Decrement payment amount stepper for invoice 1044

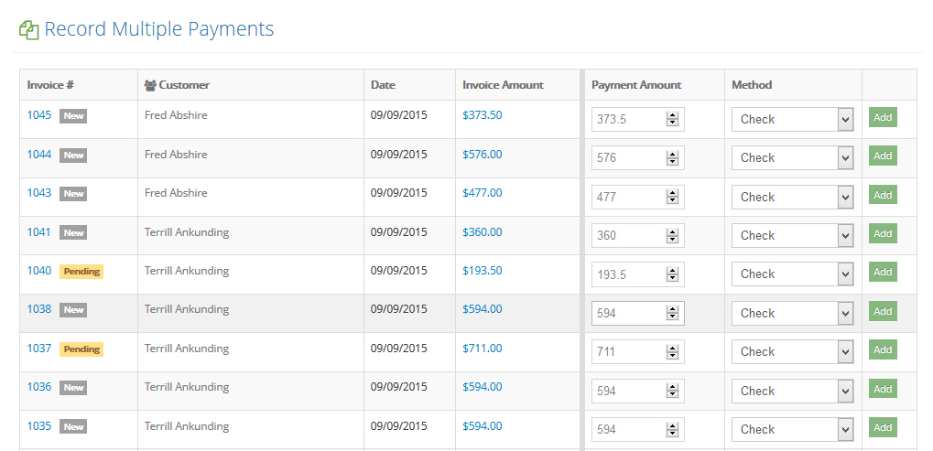click(x=672, y=162)
